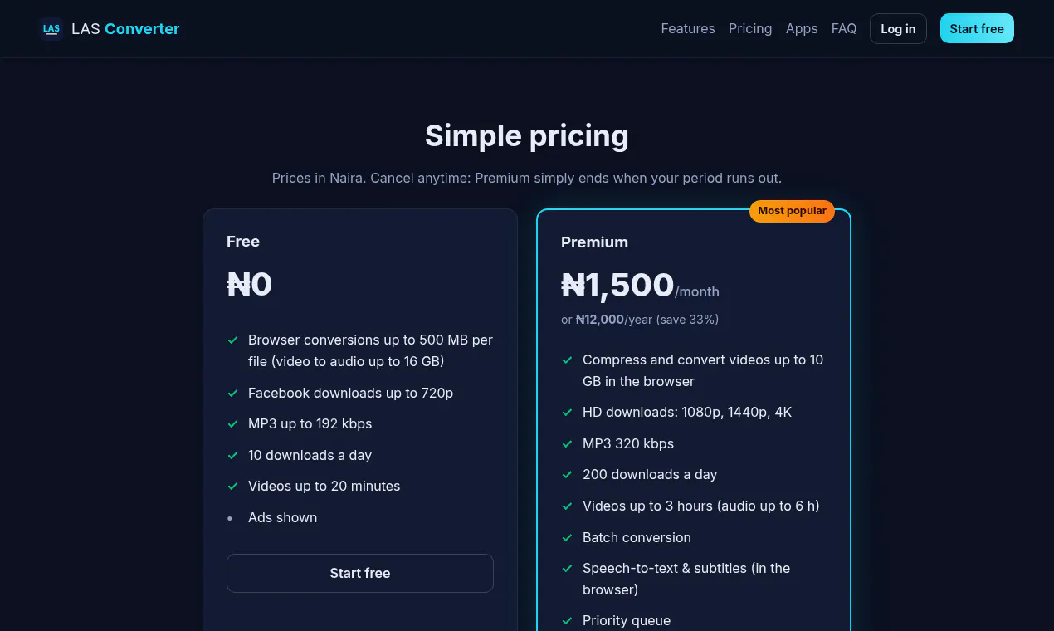Click the Most popular badge
Viewport: 1054px width, 631px height.
coord(792,211)
